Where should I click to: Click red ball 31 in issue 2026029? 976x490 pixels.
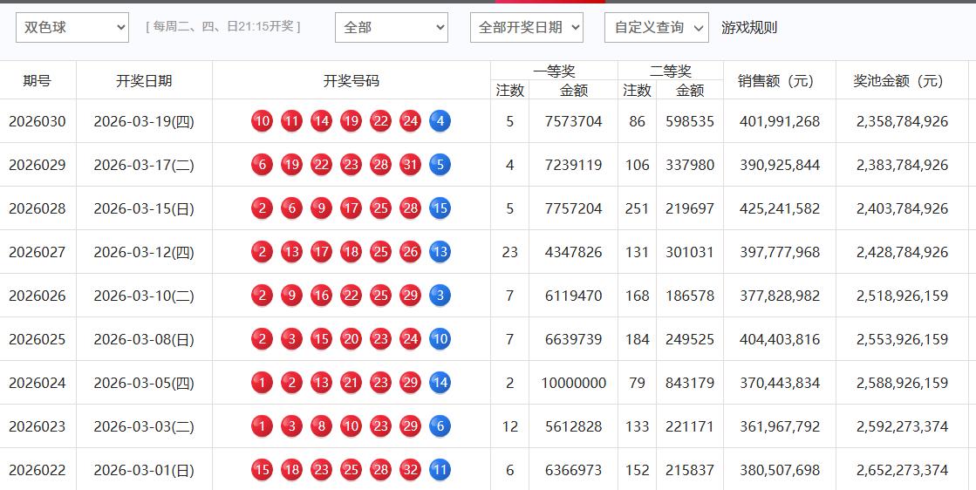click(x=410, y=164)
